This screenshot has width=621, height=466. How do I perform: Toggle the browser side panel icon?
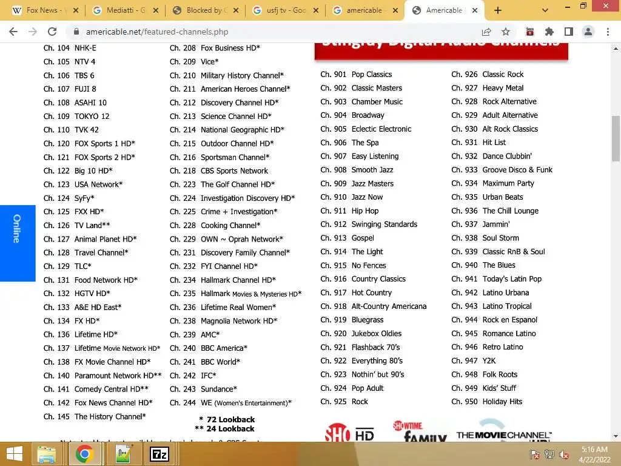(569, 32)
